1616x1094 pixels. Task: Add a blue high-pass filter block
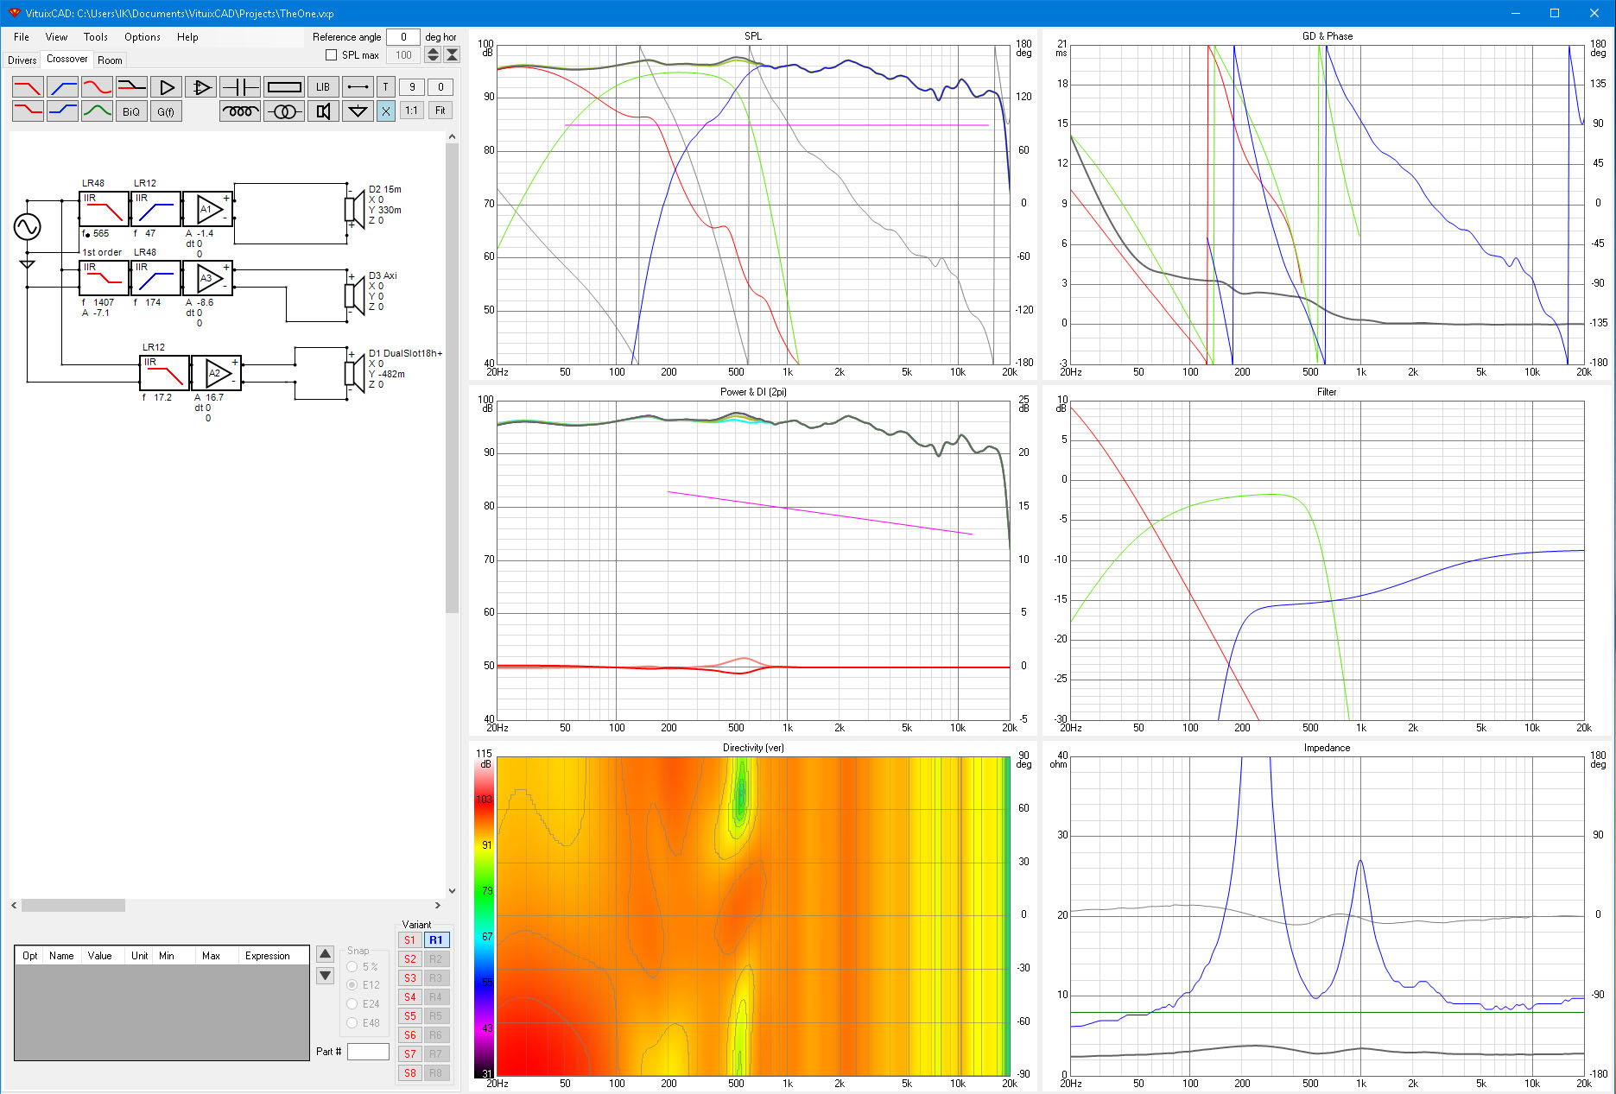pos(62,87)
